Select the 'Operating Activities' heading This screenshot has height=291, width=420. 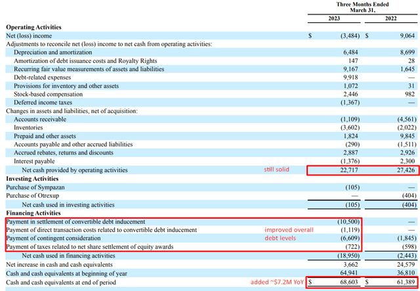tap(33, 27)
